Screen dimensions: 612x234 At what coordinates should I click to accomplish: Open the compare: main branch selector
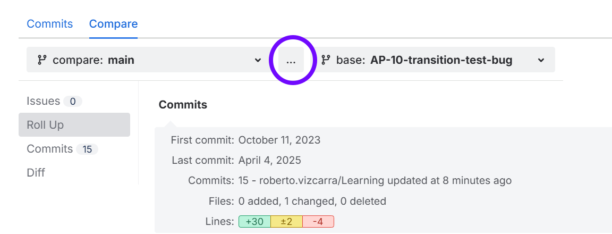[143, 60]
